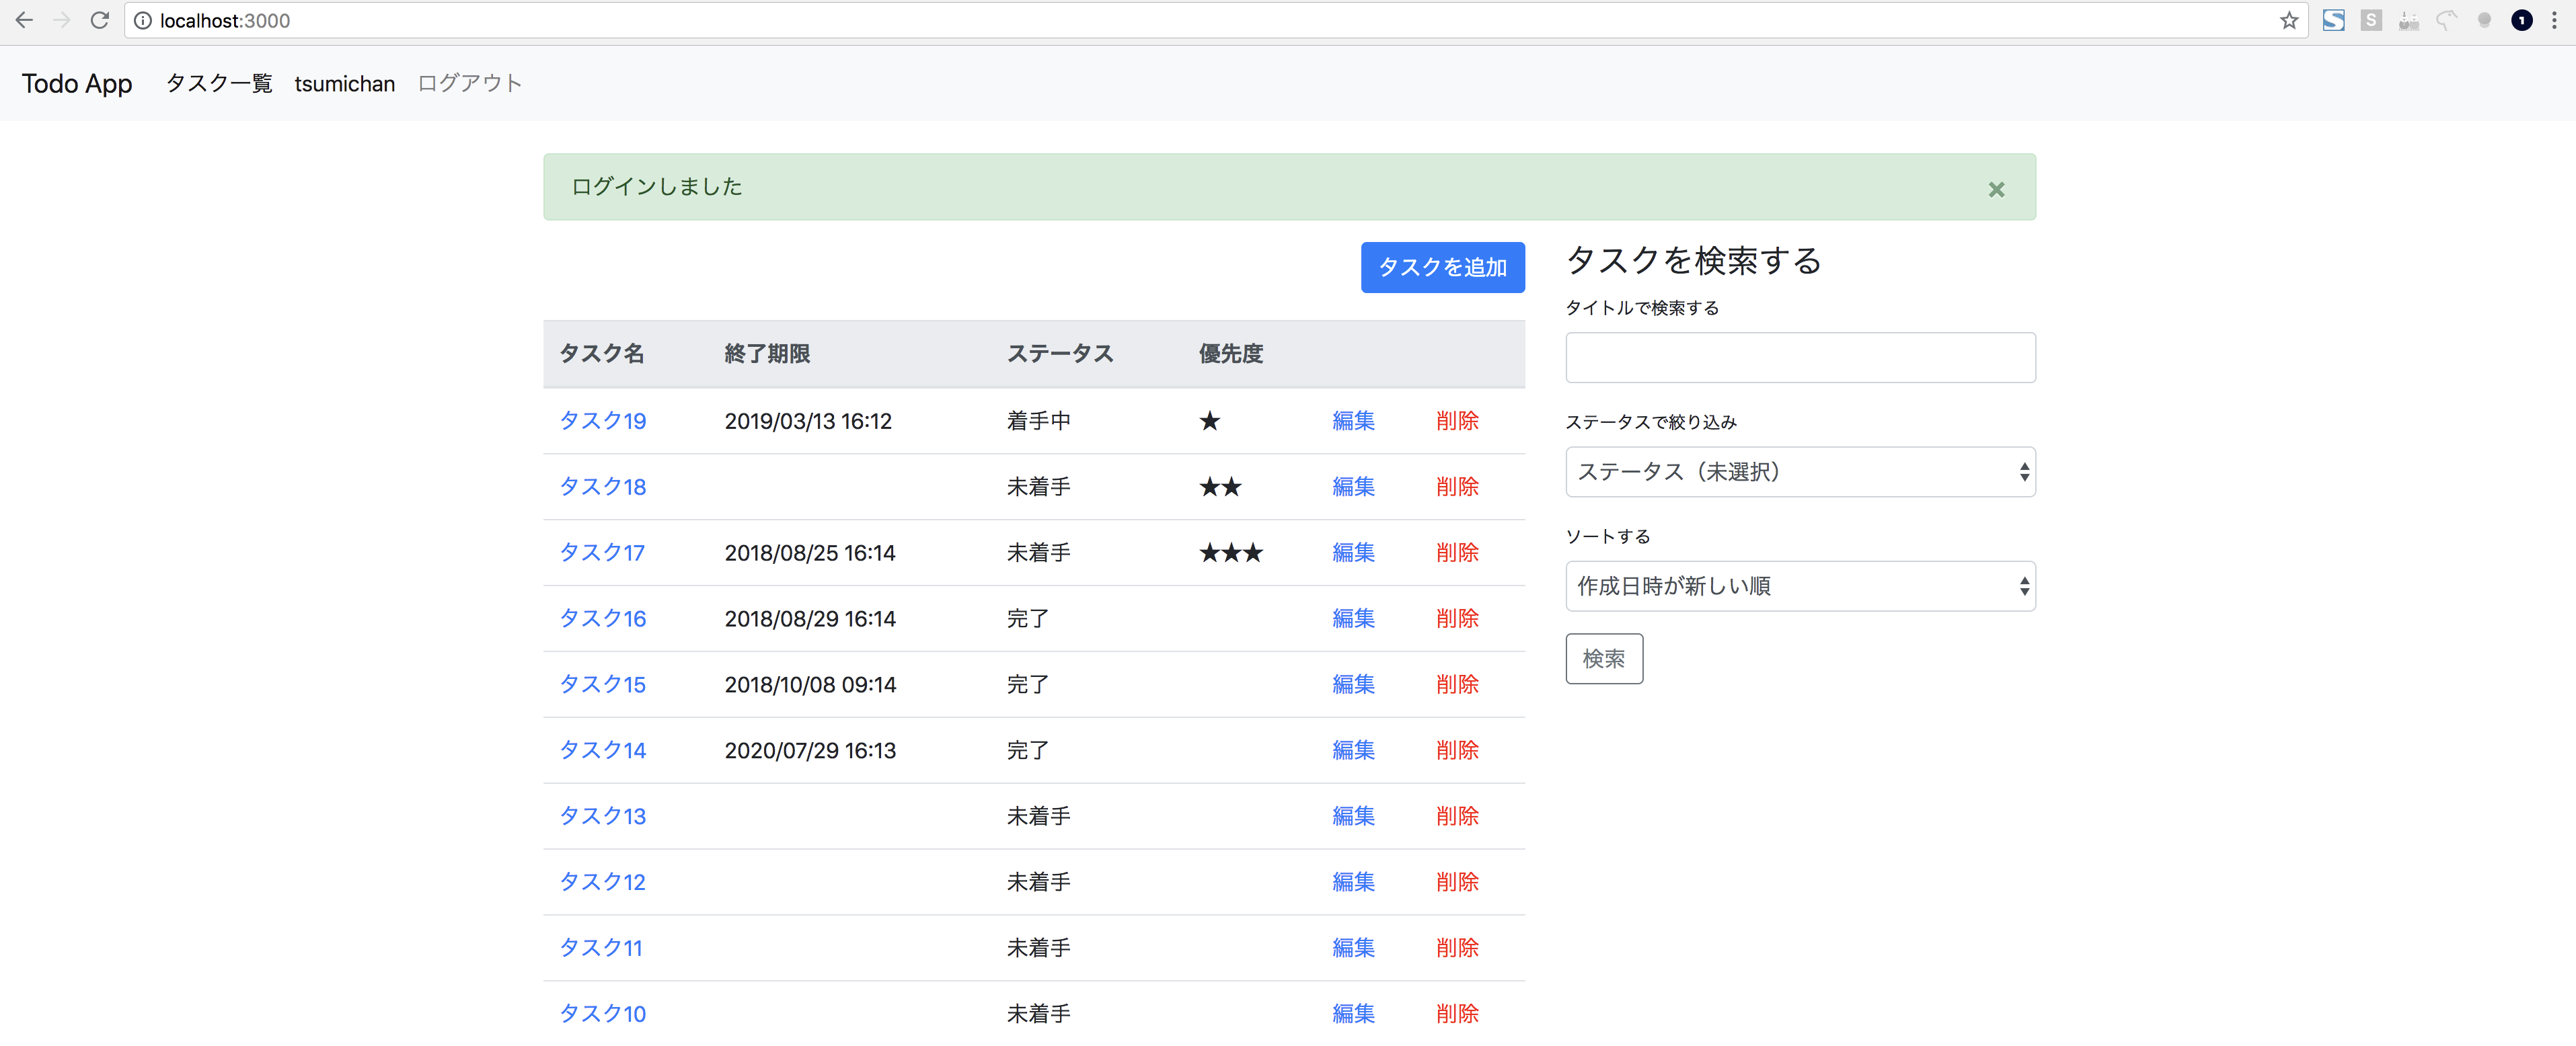Open the ステータス（未選択）dropdown
Image resolution: width=2576 pixels, height=1046 pixels.
pos(1800,471)
